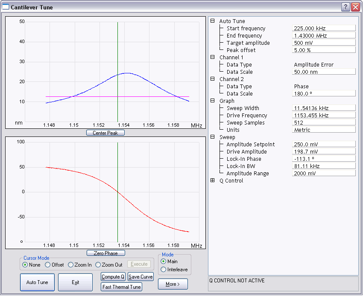Expand the Q Control section

coord(213,180)
